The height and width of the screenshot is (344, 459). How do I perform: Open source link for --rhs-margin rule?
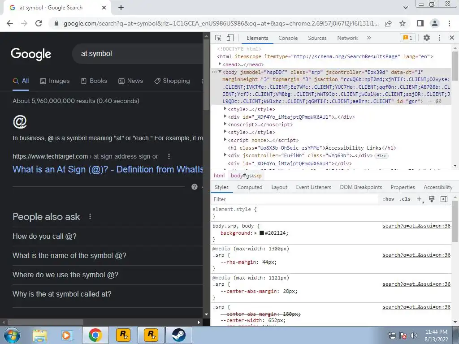(x=416, y=255)
